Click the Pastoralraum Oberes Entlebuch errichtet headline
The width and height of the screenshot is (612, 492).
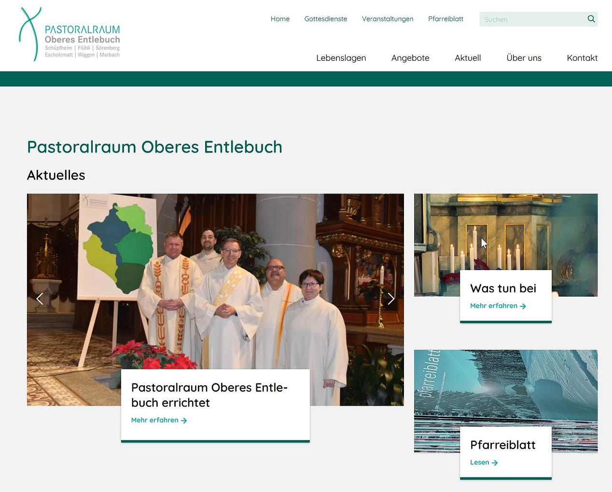[209, 395]
